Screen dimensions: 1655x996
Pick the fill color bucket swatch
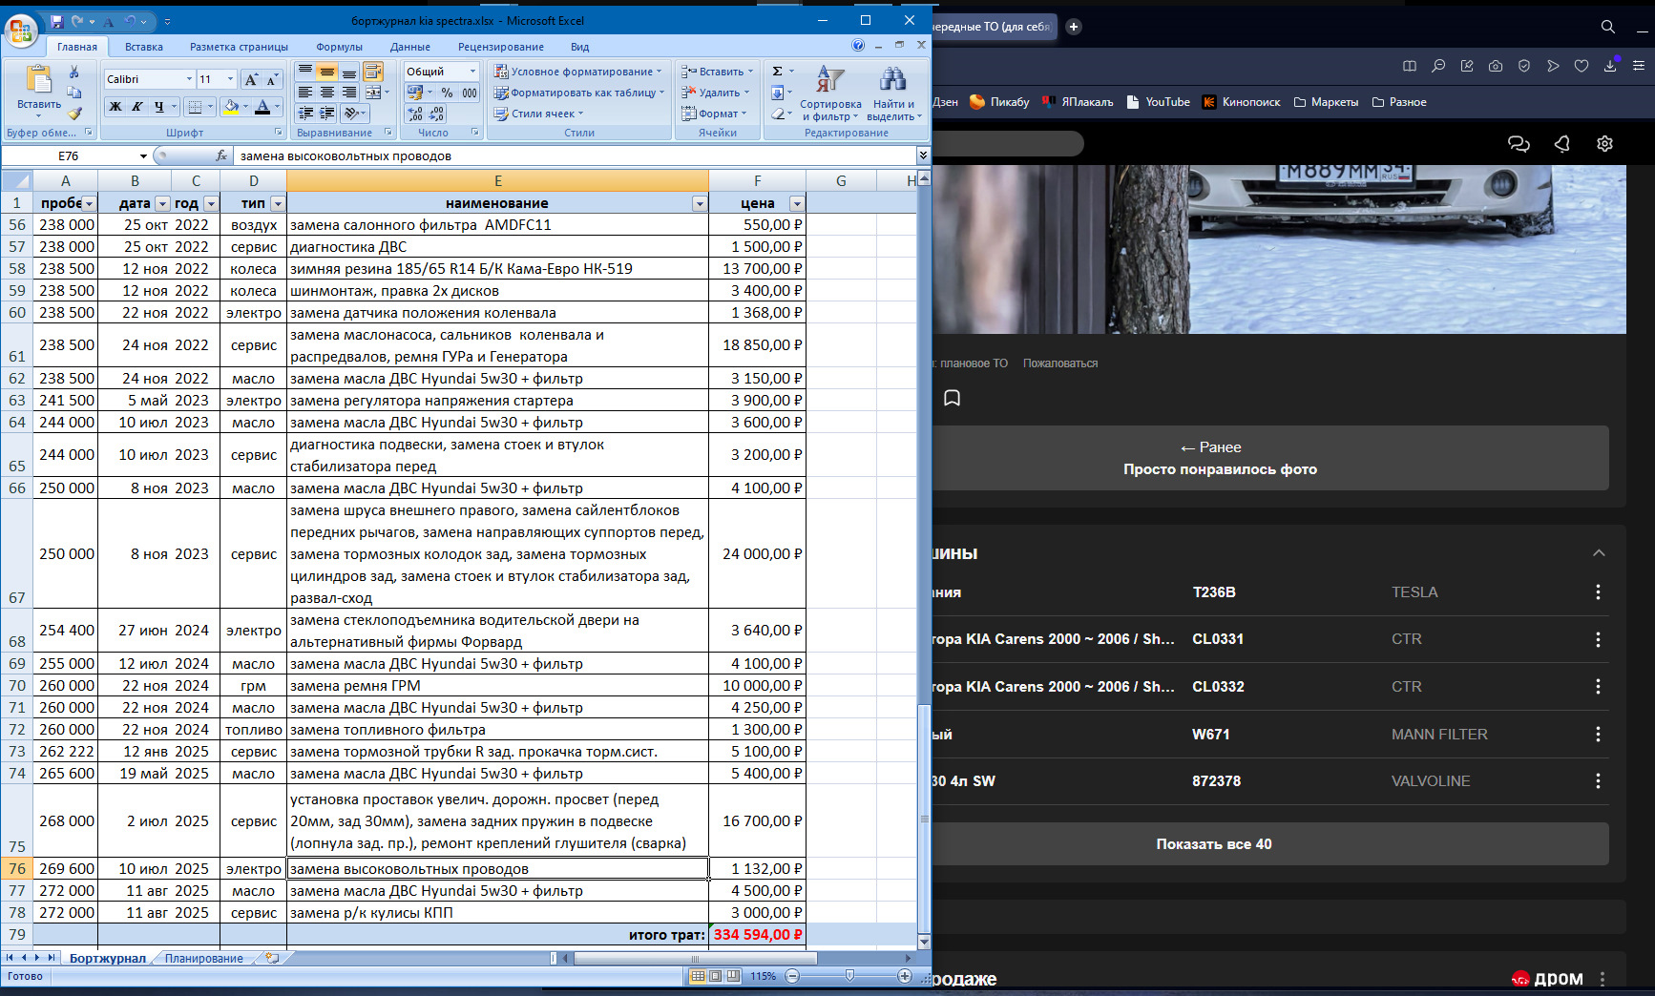coord(230,106)
